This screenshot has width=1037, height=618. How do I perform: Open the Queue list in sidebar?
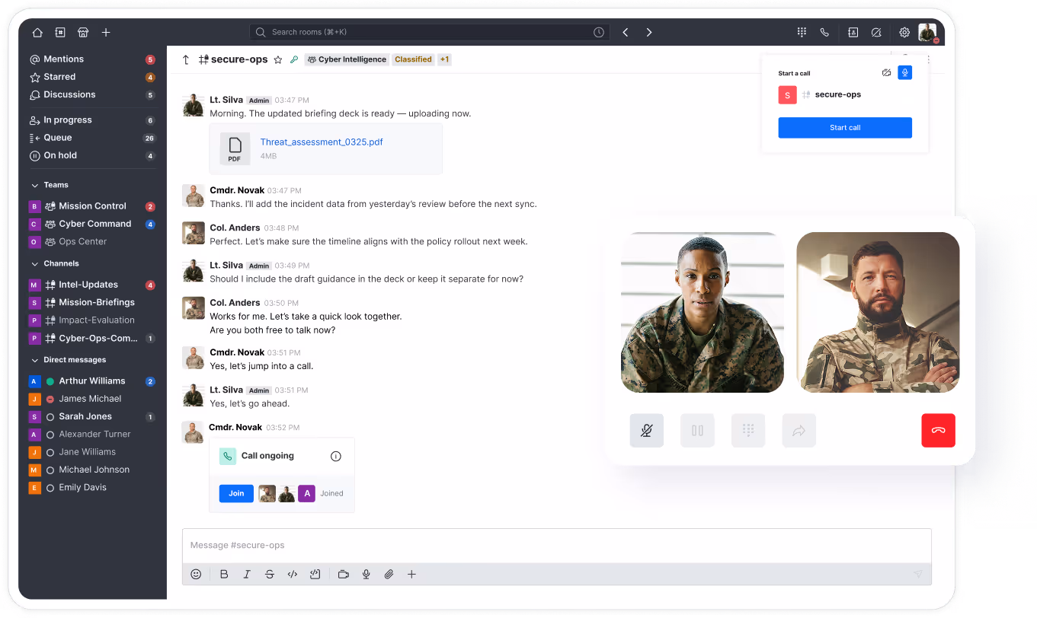(x=92, y=138)
